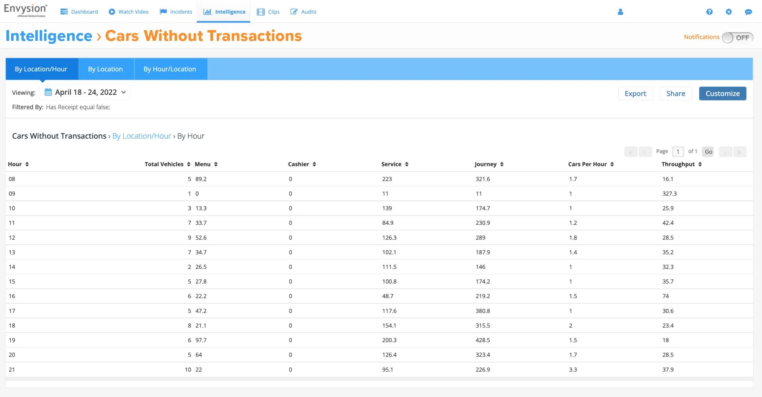Click the calendar icon beside date range

click(x=48, y=92)
